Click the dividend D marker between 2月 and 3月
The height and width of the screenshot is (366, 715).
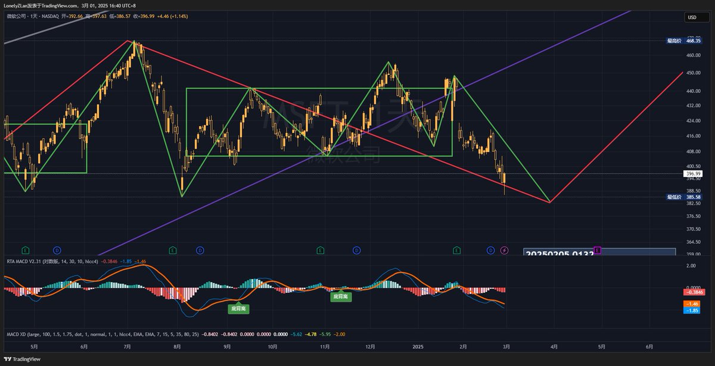[x=490, y=250]
